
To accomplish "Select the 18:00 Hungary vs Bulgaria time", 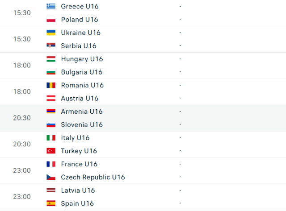I will pos(22,66).
